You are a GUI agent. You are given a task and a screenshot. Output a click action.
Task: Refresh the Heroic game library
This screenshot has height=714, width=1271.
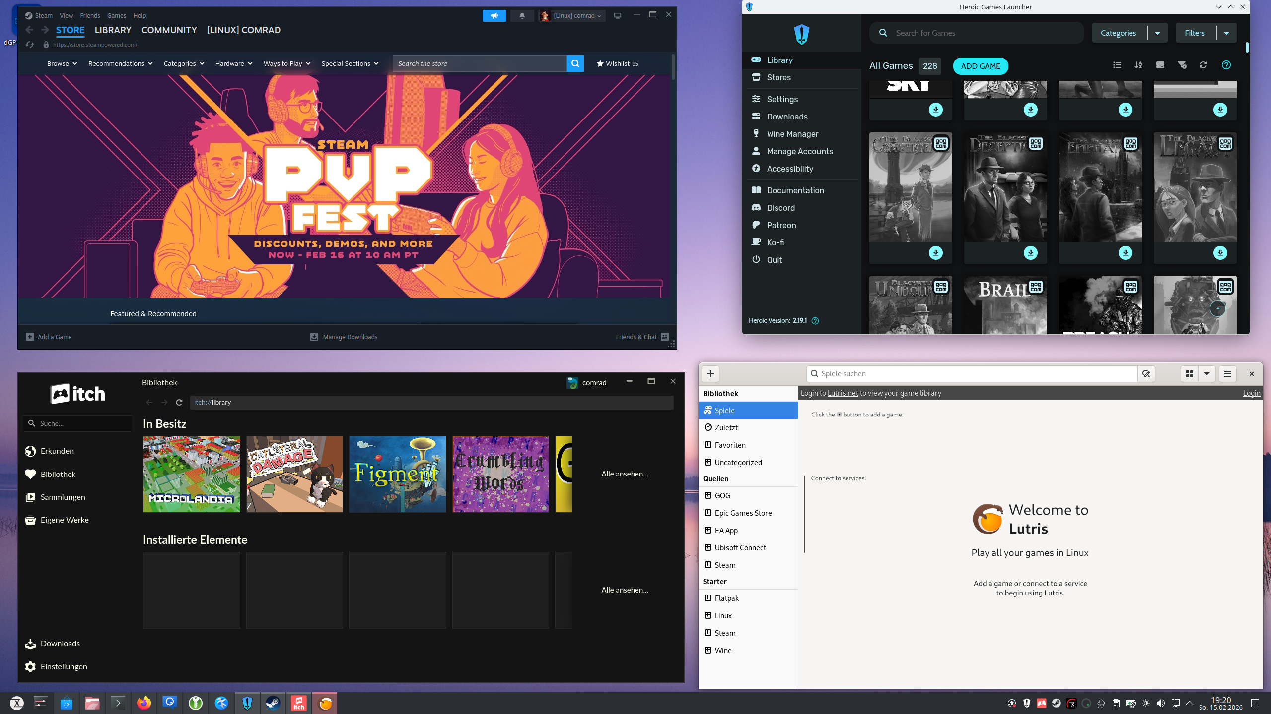click(1203, 65)
